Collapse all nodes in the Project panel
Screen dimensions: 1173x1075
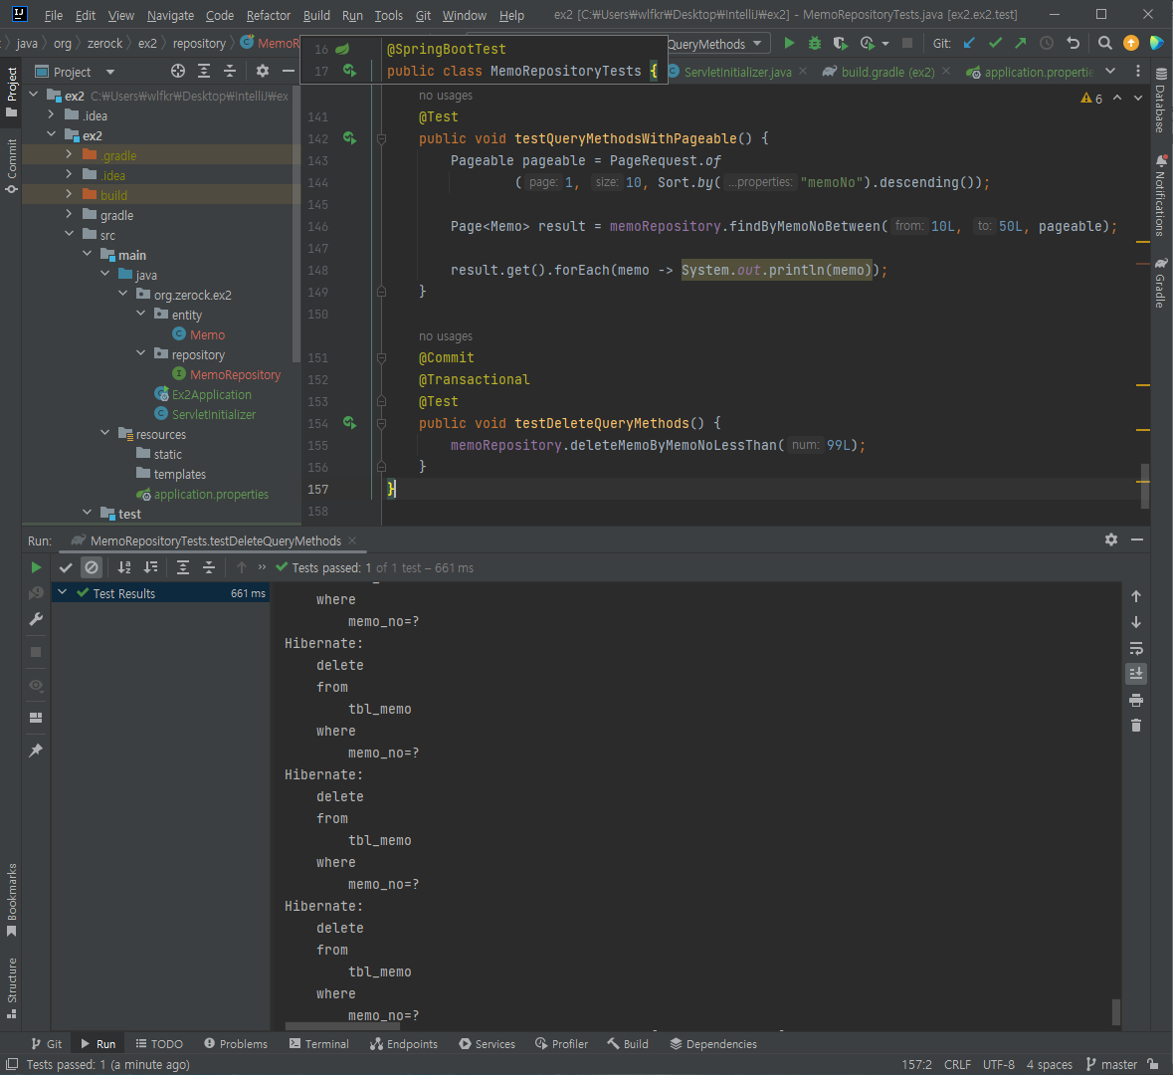(230, 71)
